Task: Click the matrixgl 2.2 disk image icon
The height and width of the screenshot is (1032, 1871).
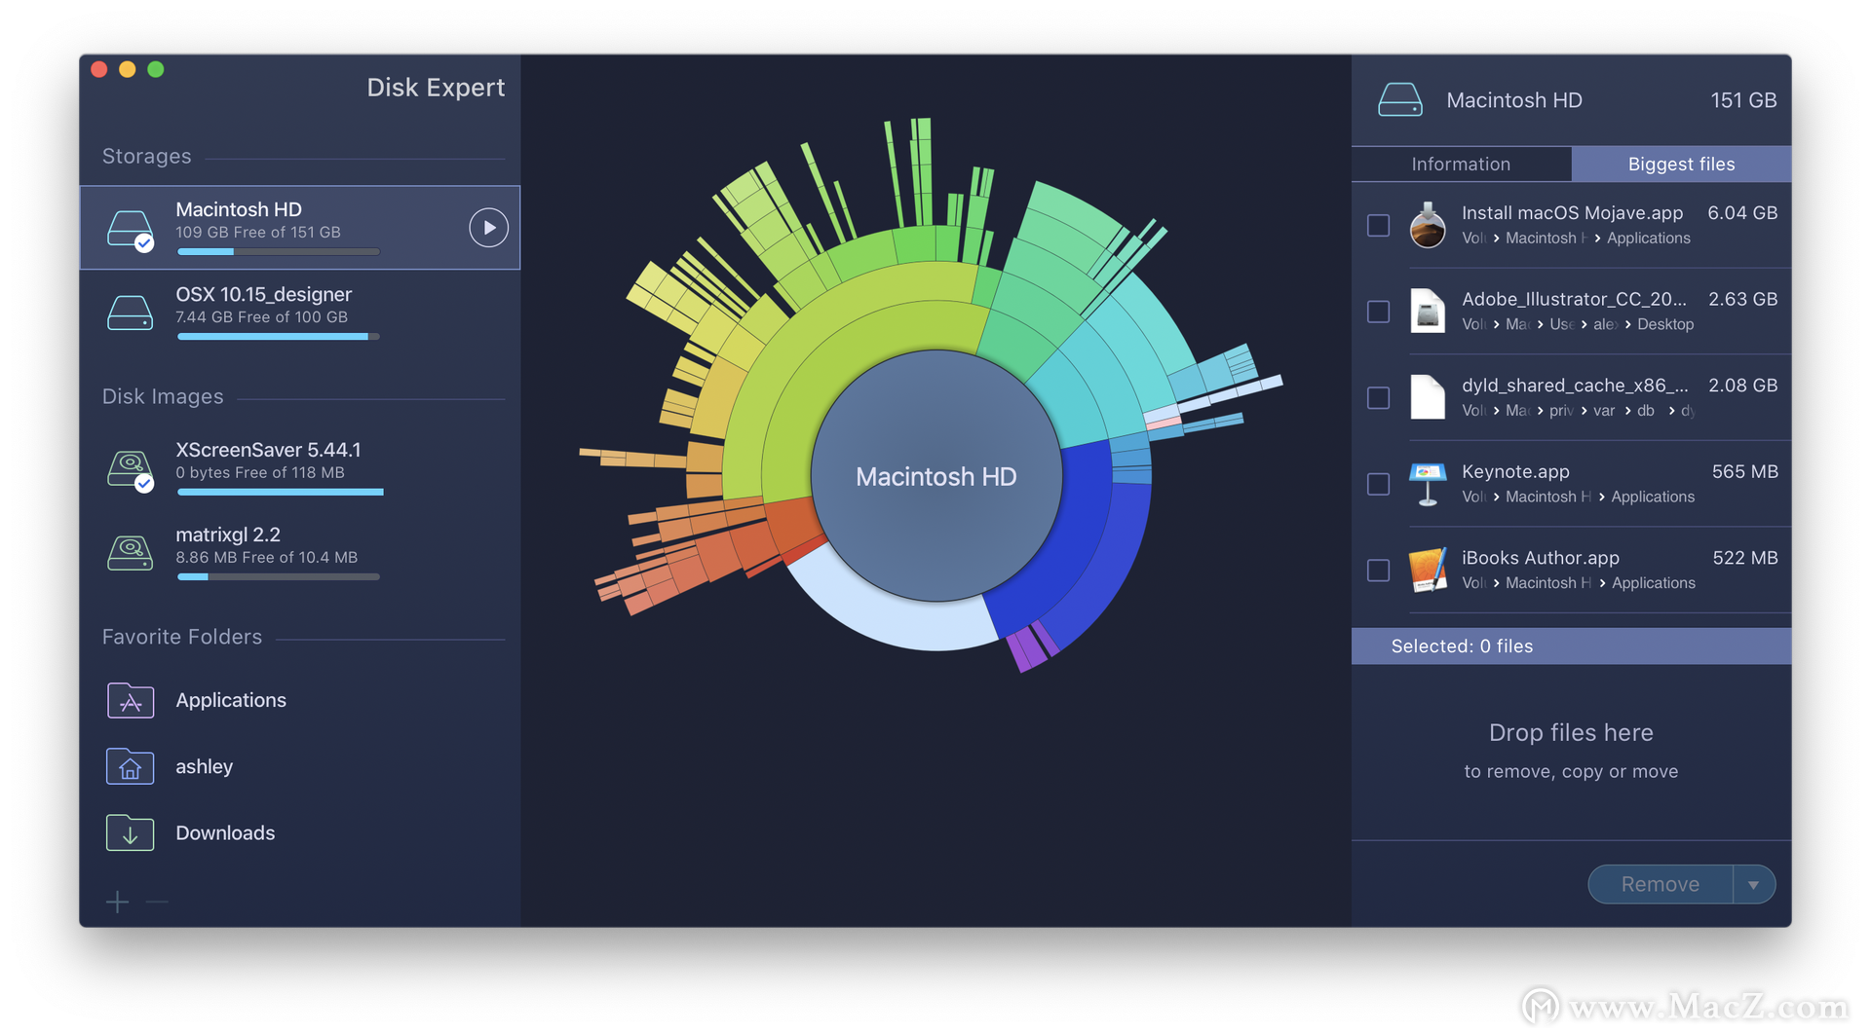Action: click(130, 553)
